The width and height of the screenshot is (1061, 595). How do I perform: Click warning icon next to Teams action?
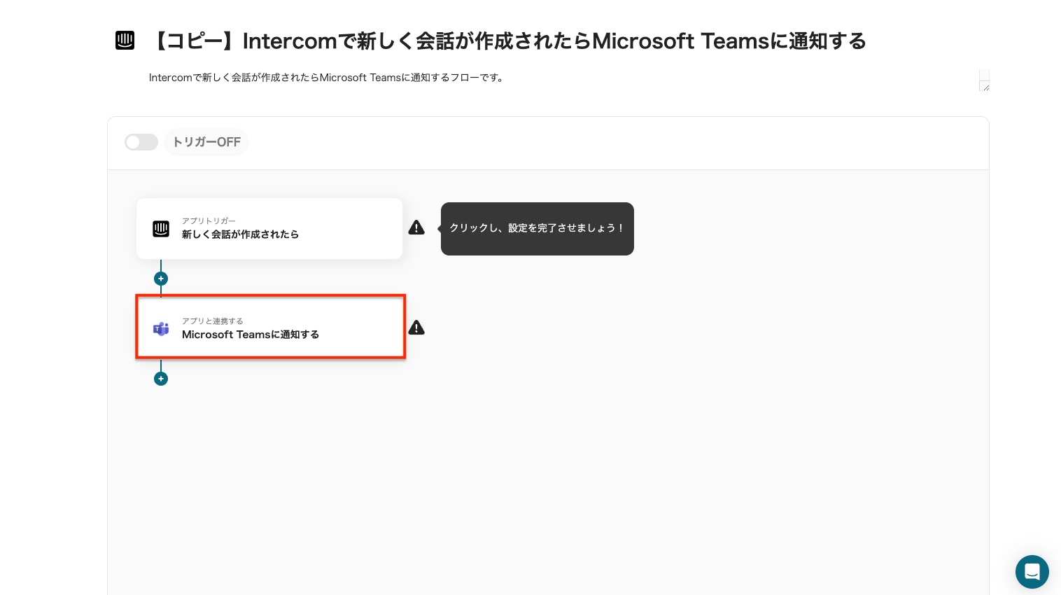(416, 328)
